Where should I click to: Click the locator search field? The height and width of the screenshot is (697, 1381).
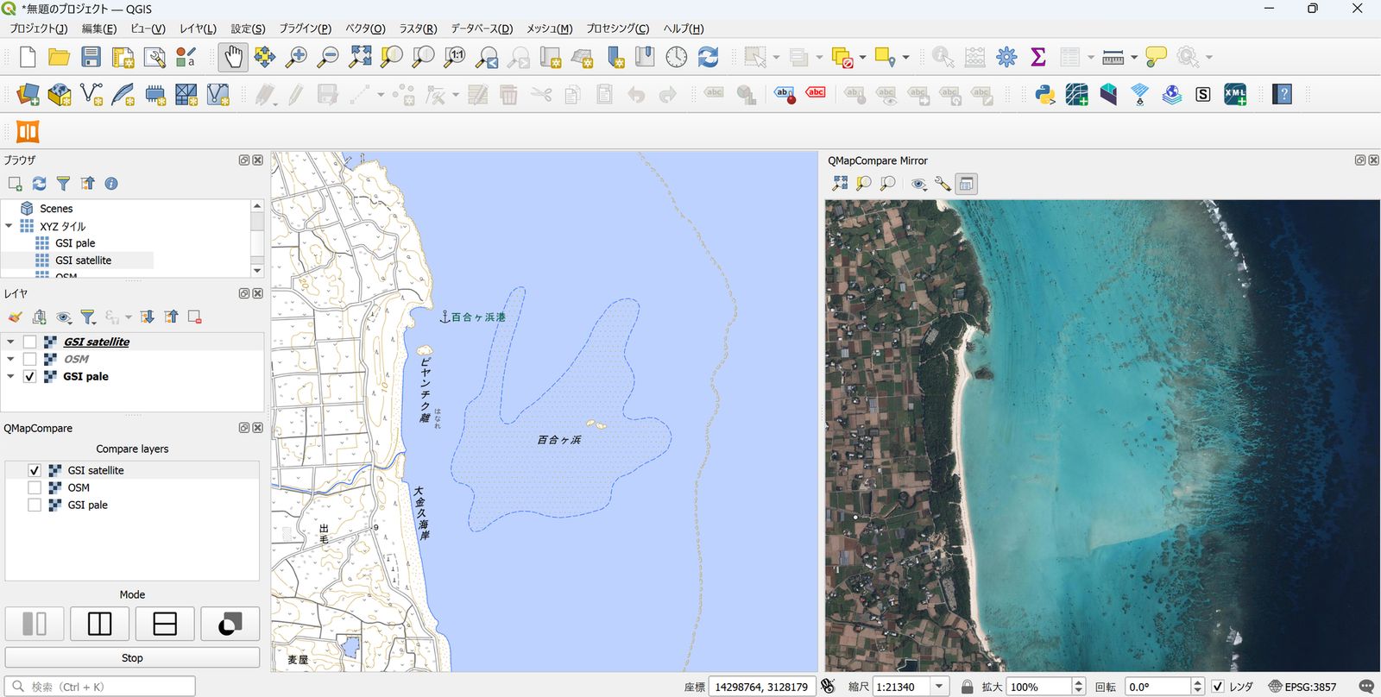point(100,687)
